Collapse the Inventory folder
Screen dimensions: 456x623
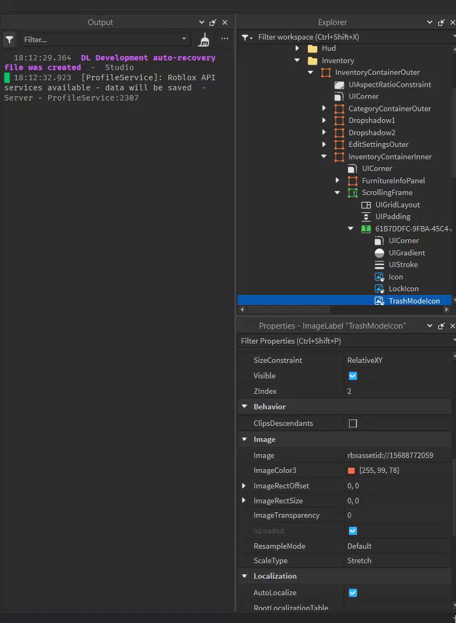tap(297, 60)
